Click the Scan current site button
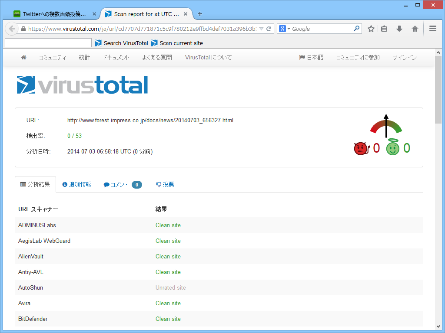Screen dimensions: 445x333 (177, 43)
